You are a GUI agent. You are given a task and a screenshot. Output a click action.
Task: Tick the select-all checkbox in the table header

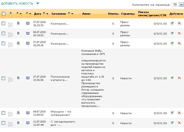[x=4, y=14]
